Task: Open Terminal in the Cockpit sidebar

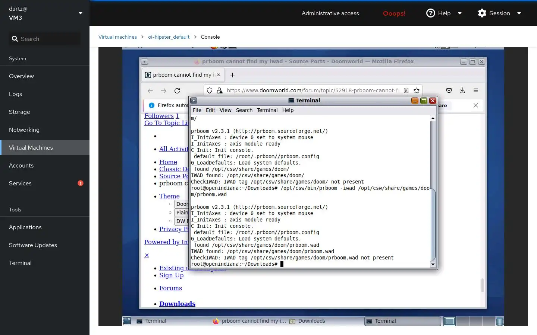Action: point(45,263)
